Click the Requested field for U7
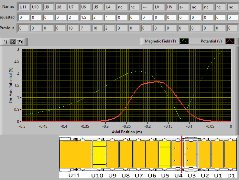Image resolution: width=239 pixels, height=180 pixels. coord(73,17)
